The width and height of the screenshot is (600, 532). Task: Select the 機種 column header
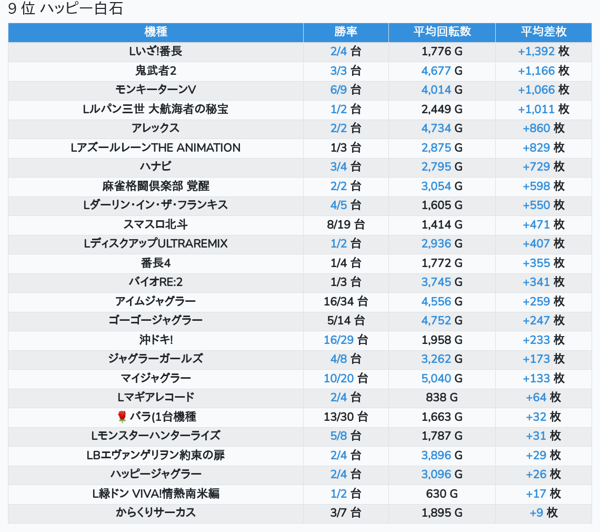click(156, 32)
